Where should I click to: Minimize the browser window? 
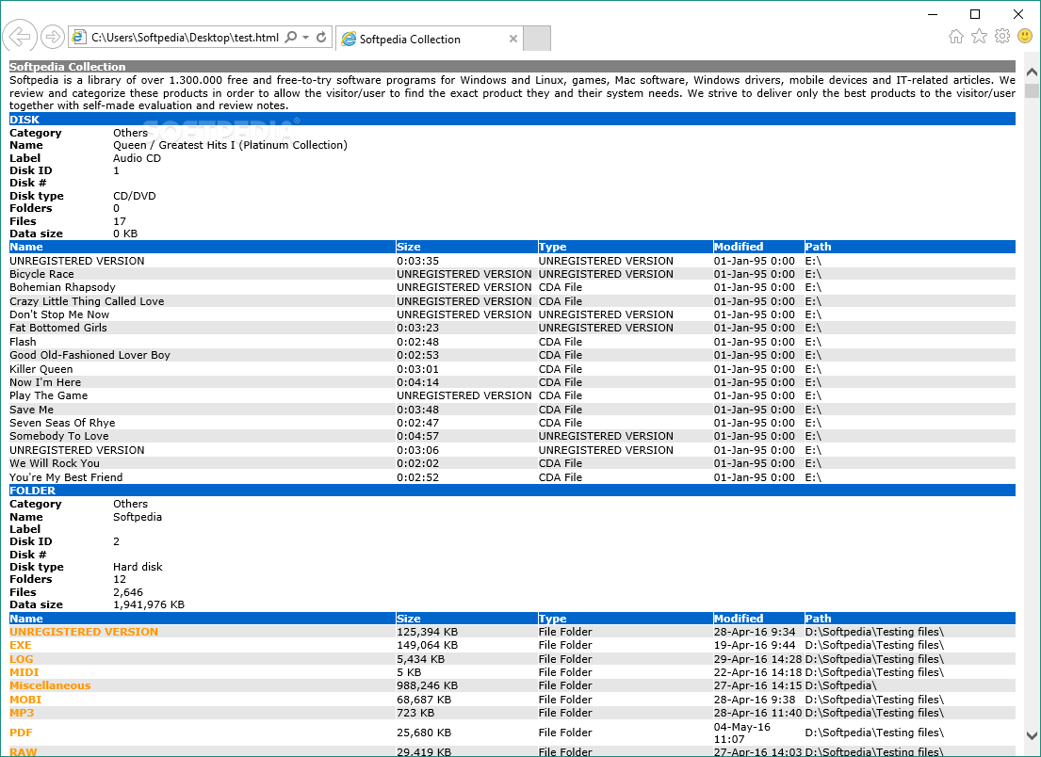click(x=933, y=14)
